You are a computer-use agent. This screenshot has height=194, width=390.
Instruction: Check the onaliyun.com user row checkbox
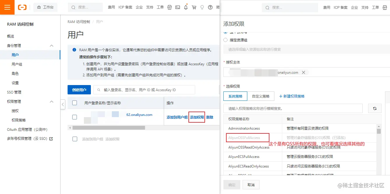click(x=75, y=117)
